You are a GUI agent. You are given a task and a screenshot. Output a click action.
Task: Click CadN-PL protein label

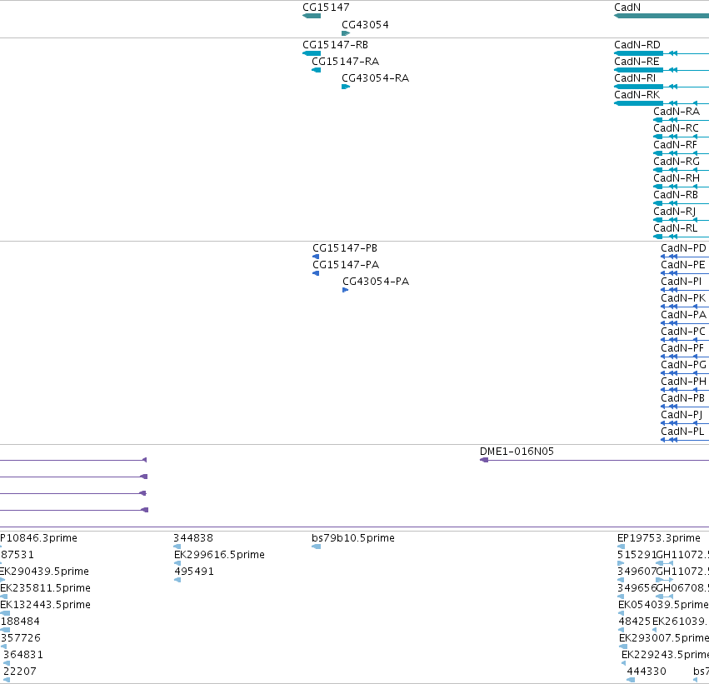click(x=682, y=432)
